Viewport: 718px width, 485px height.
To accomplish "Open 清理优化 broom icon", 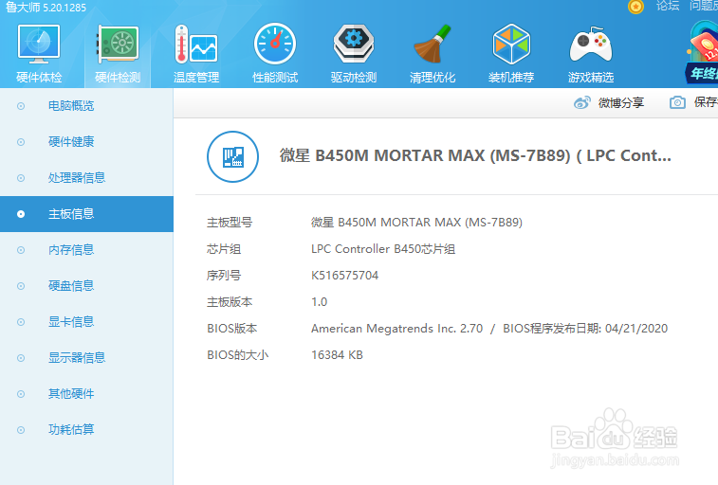I will point(433,44).
